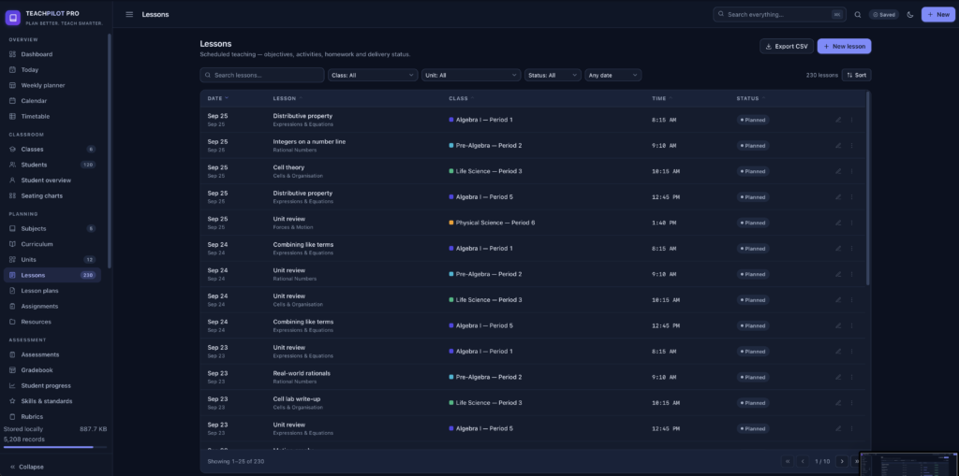Viewport: 959px width, 476px height.
Task: Click the lessons table vertical scrollbar
Action: pos(868,188)
